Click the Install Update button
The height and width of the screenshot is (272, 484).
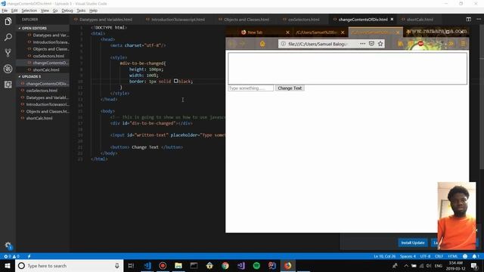pyautogui.click(x=413, y=243)
